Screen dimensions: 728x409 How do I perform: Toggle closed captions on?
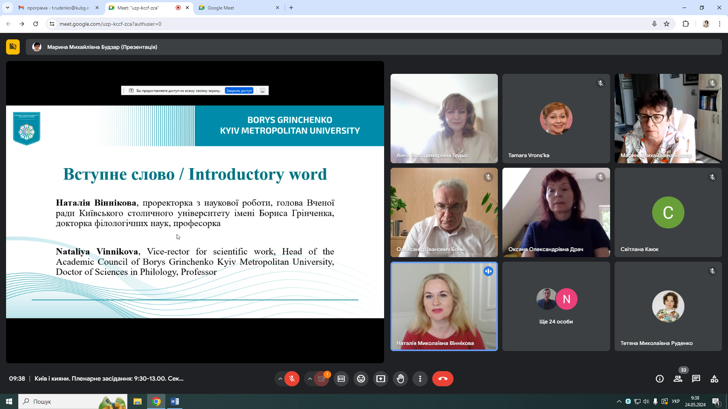[341, 379]
